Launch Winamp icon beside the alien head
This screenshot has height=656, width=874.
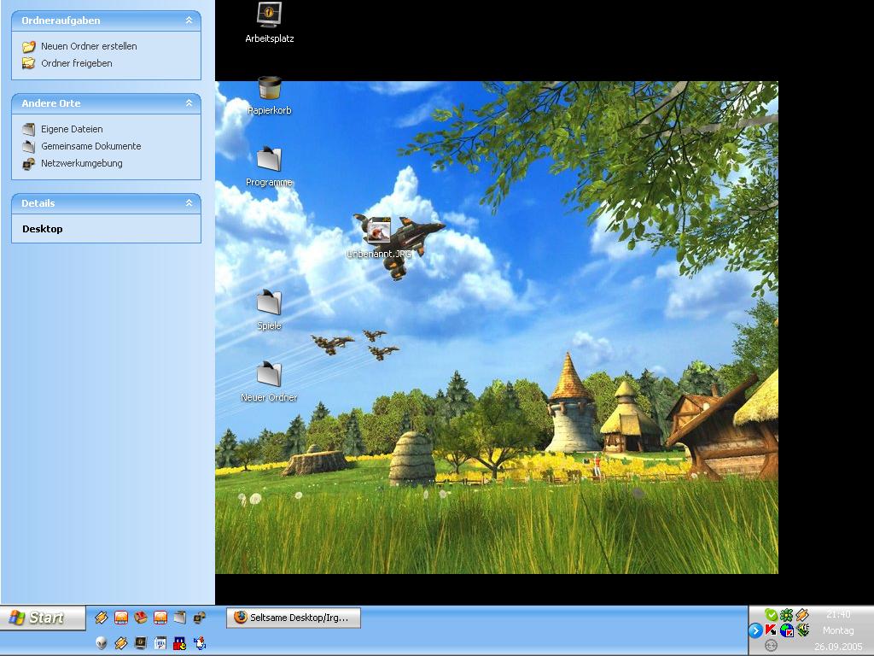[x=121, y=643]
